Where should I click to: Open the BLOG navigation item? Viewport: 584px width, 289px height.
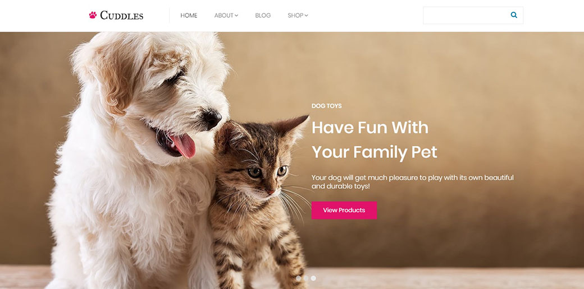263,16
